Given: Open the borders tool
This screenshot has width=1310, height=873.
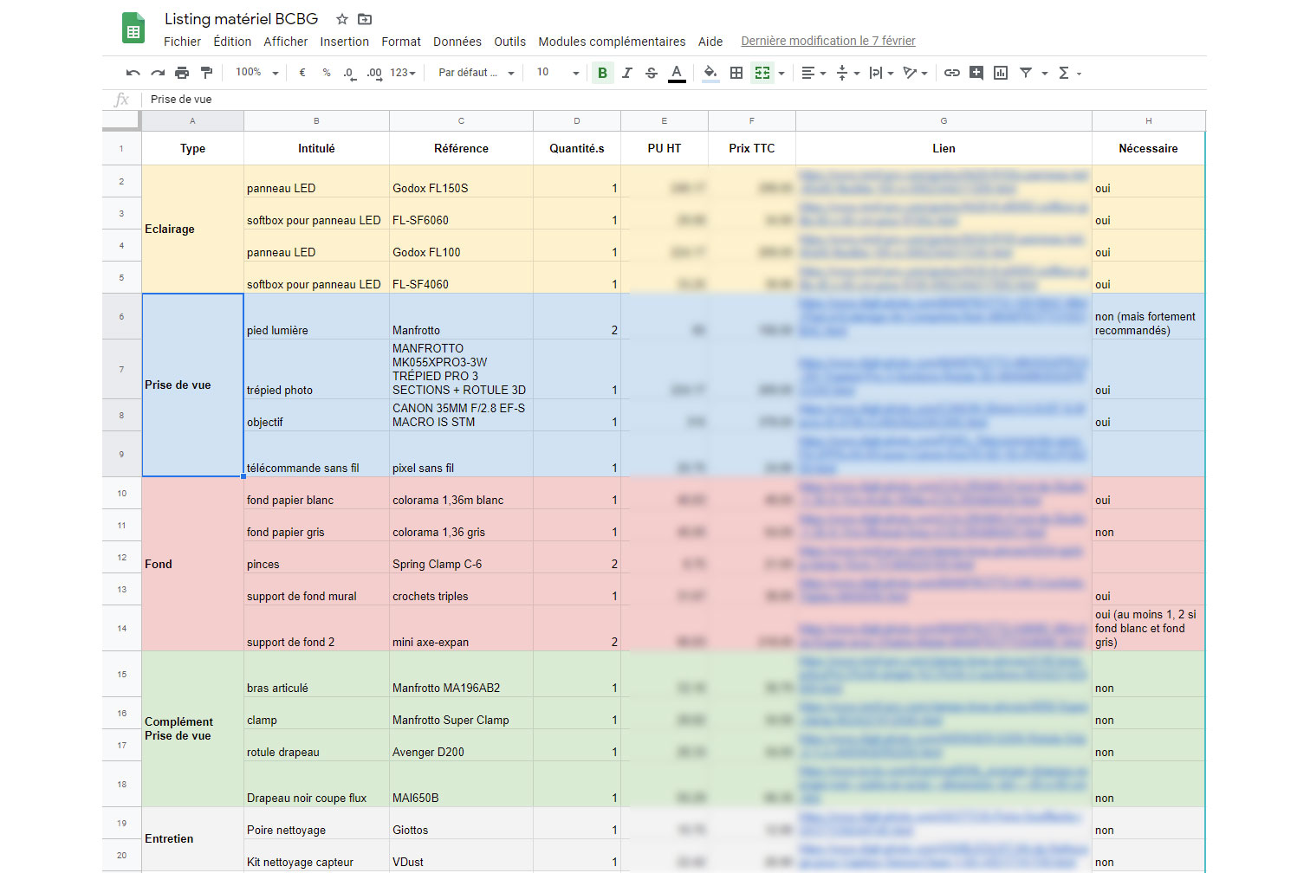Looking at the screenshot, I should point(736,73).
